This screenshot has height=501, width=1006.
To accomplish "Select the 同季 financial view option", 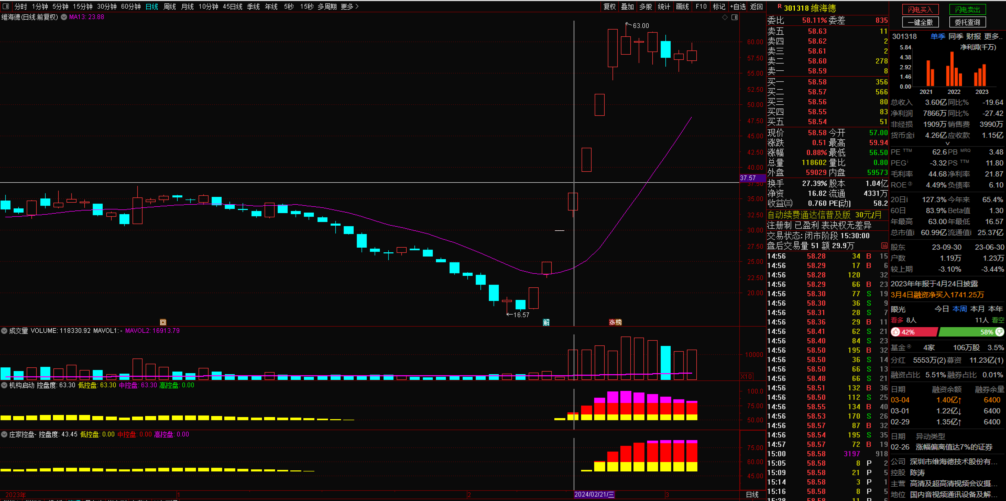I will [956, 36].
